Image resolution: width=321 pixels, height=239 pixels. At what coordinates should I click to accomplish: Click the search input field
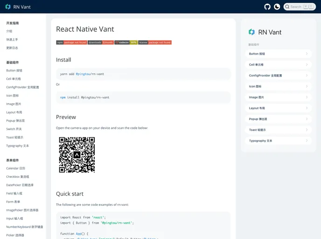click(299, 7)
